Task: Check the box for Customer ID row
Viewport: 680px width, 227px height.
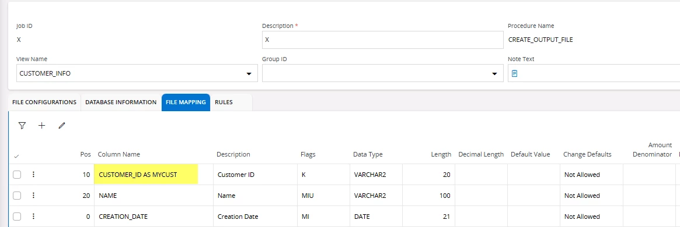Action: [16, 175]
